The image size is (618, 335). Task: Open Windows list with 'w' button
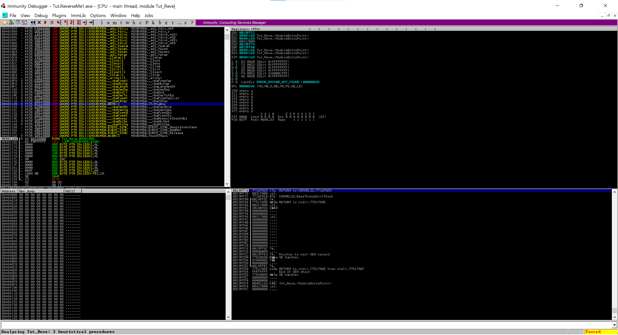(x=127, y=23)
